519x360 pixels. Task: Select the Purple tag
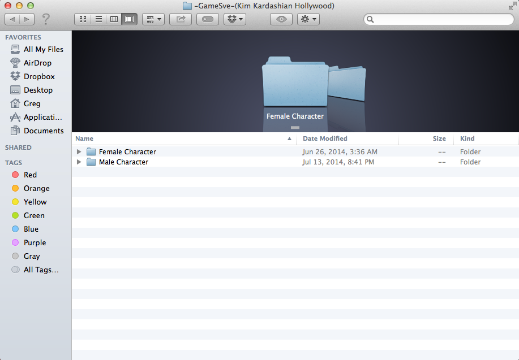click(x=28, y=242)
